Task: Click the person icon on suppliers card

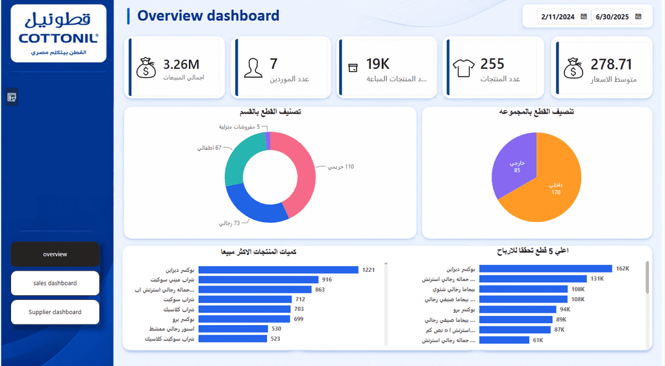Action: click(x=253, y=67)
